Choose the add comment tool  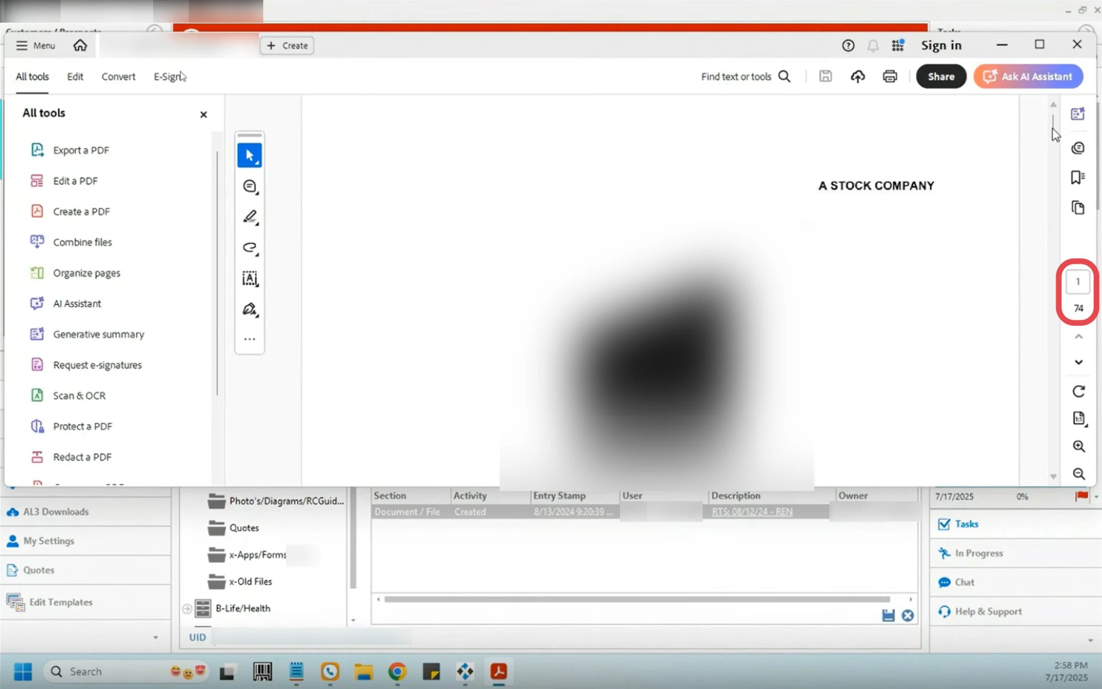[249, 186]
